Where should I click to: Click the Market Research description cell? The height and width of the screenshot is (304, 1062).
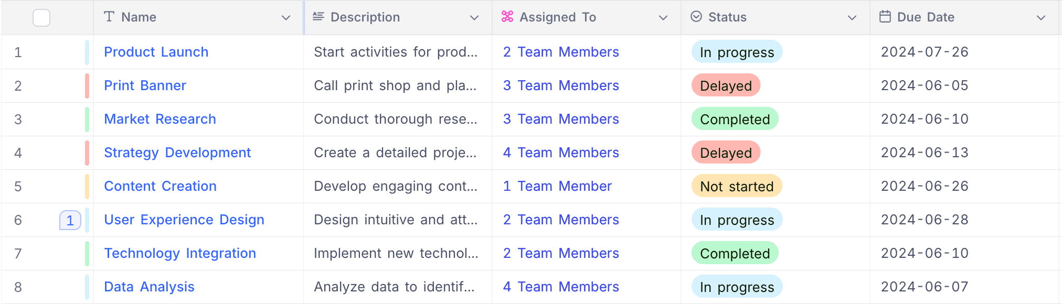(396, 119)
